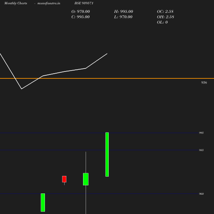Click the green candle with long wick
214x214 pixels.
[86, 179]
